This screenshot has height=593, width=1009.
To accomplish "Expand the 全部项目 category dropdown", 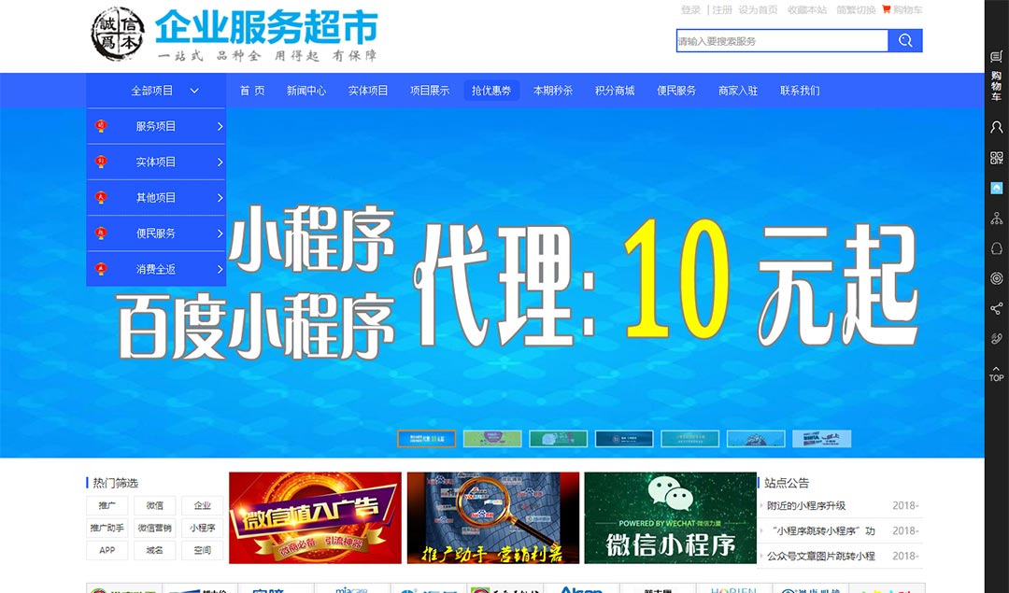I will coord(164,91).
